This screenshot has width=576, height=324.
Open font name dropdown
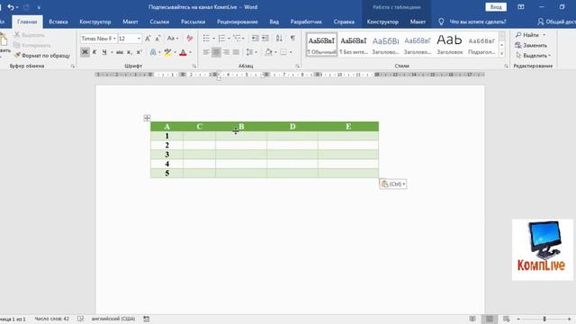(114, 38)
